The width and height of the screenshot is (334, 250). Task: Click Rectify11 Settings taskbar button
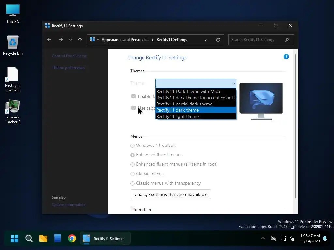click(105, 238)
